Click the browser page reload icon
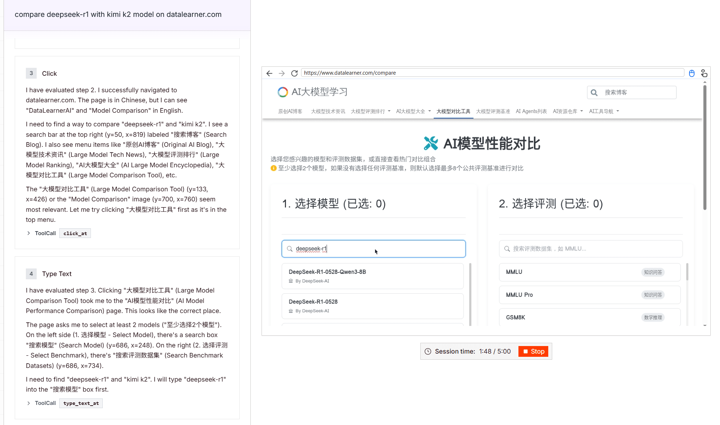Image resolution: width=720 pixels, height=425 pixels. 294,73
